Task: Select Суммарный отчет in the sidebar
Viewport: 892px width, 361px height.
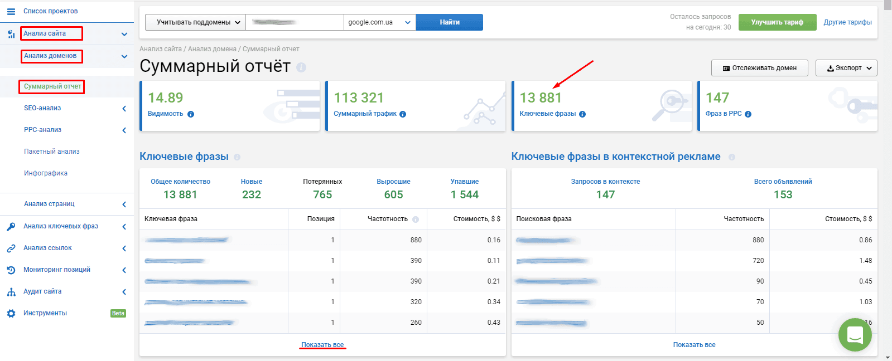Action: click(52, 86)
